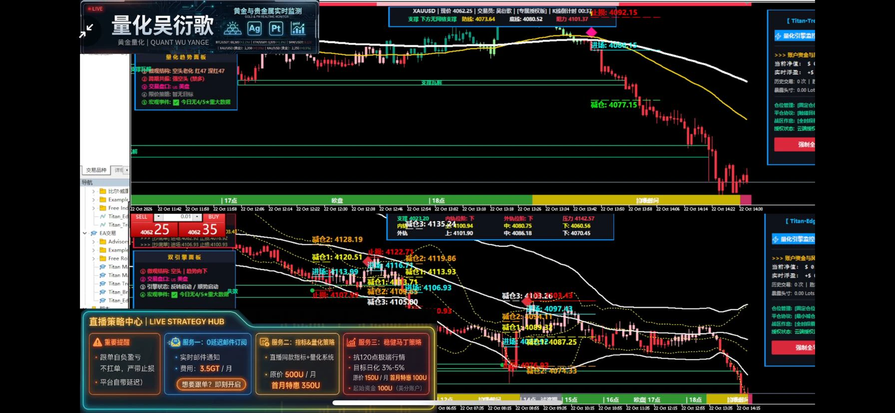Click the graduation cap icon beside EA交易
This screenshot has height=413, width=895.
(94, 233)
